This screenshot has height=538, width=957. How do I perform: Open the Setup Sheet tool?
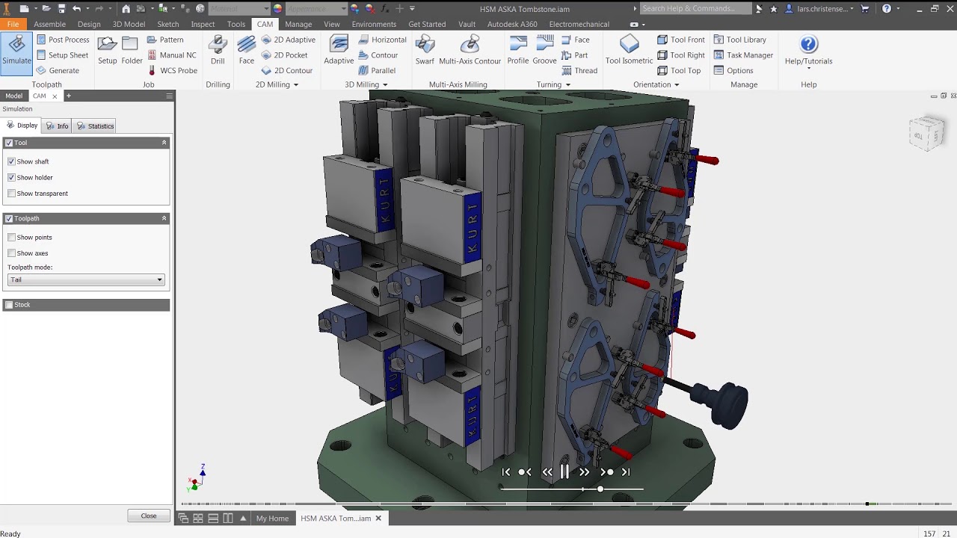[62, 55]
